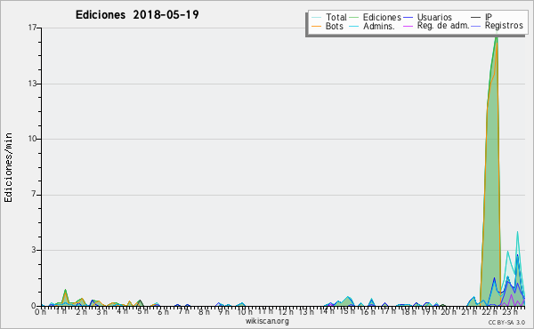534x329 pixels.
Task: Click the x-axis label '20 h'
Action: pyautogui.click(x=449, y=311)
